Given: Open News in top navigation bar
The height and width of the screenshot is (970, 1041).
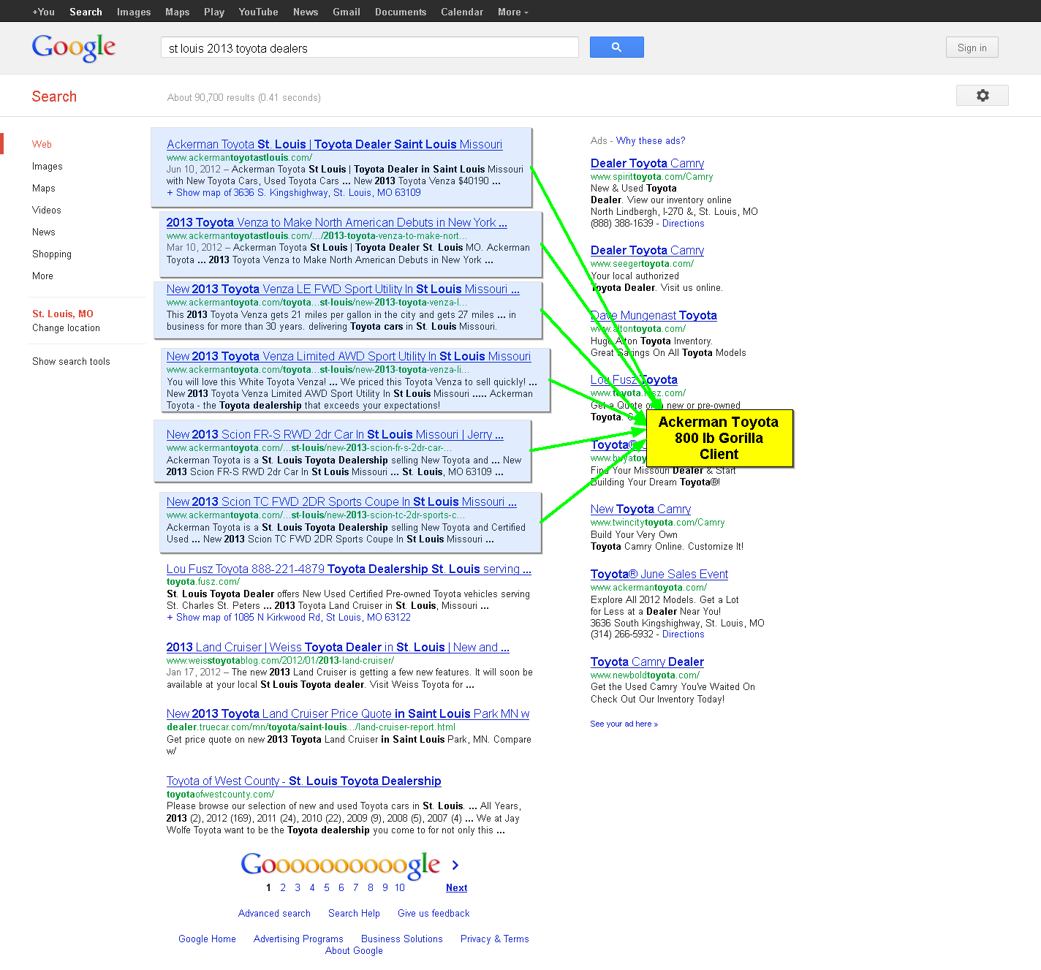Looking at the screenshot, I should click(x=306, y=12).
